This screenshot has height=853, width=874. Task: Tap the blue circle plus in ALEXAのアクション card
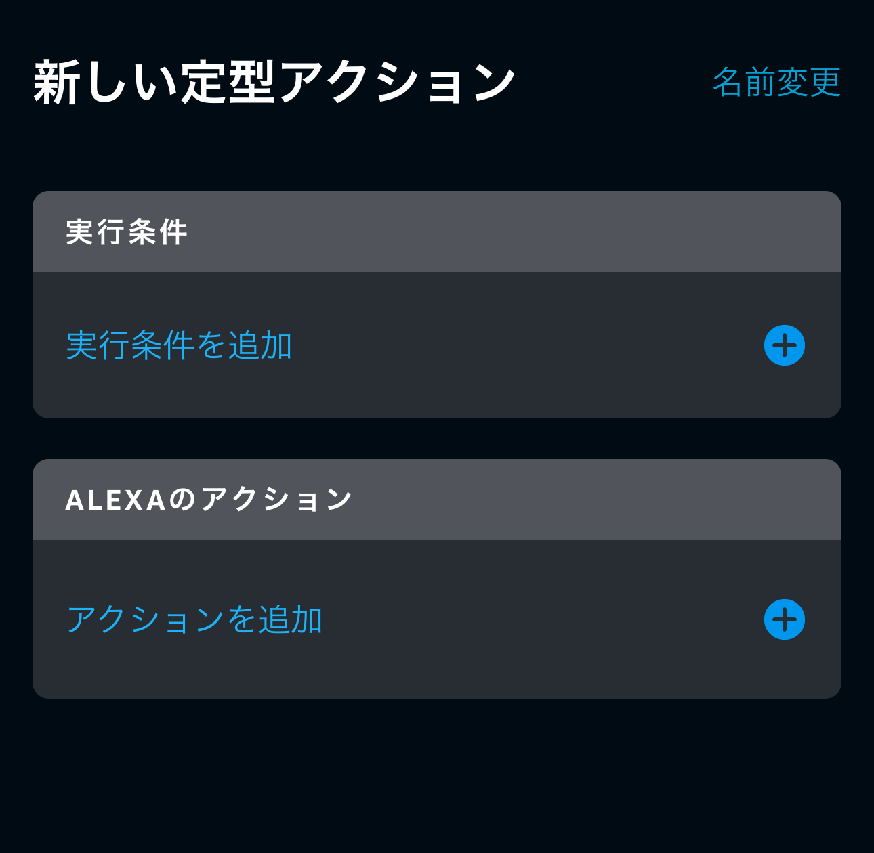[x=784, y=619]
